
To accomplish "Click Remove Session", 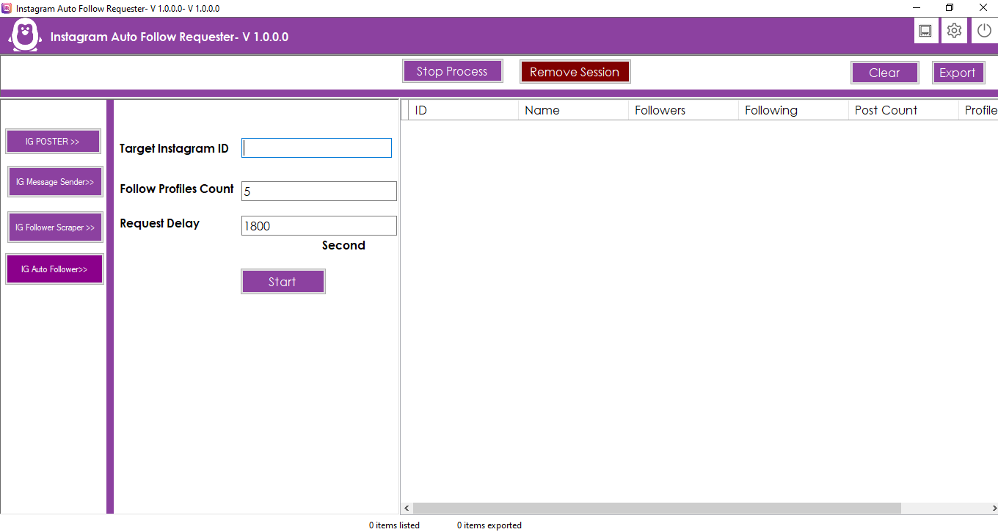I will tap(575, 71).
